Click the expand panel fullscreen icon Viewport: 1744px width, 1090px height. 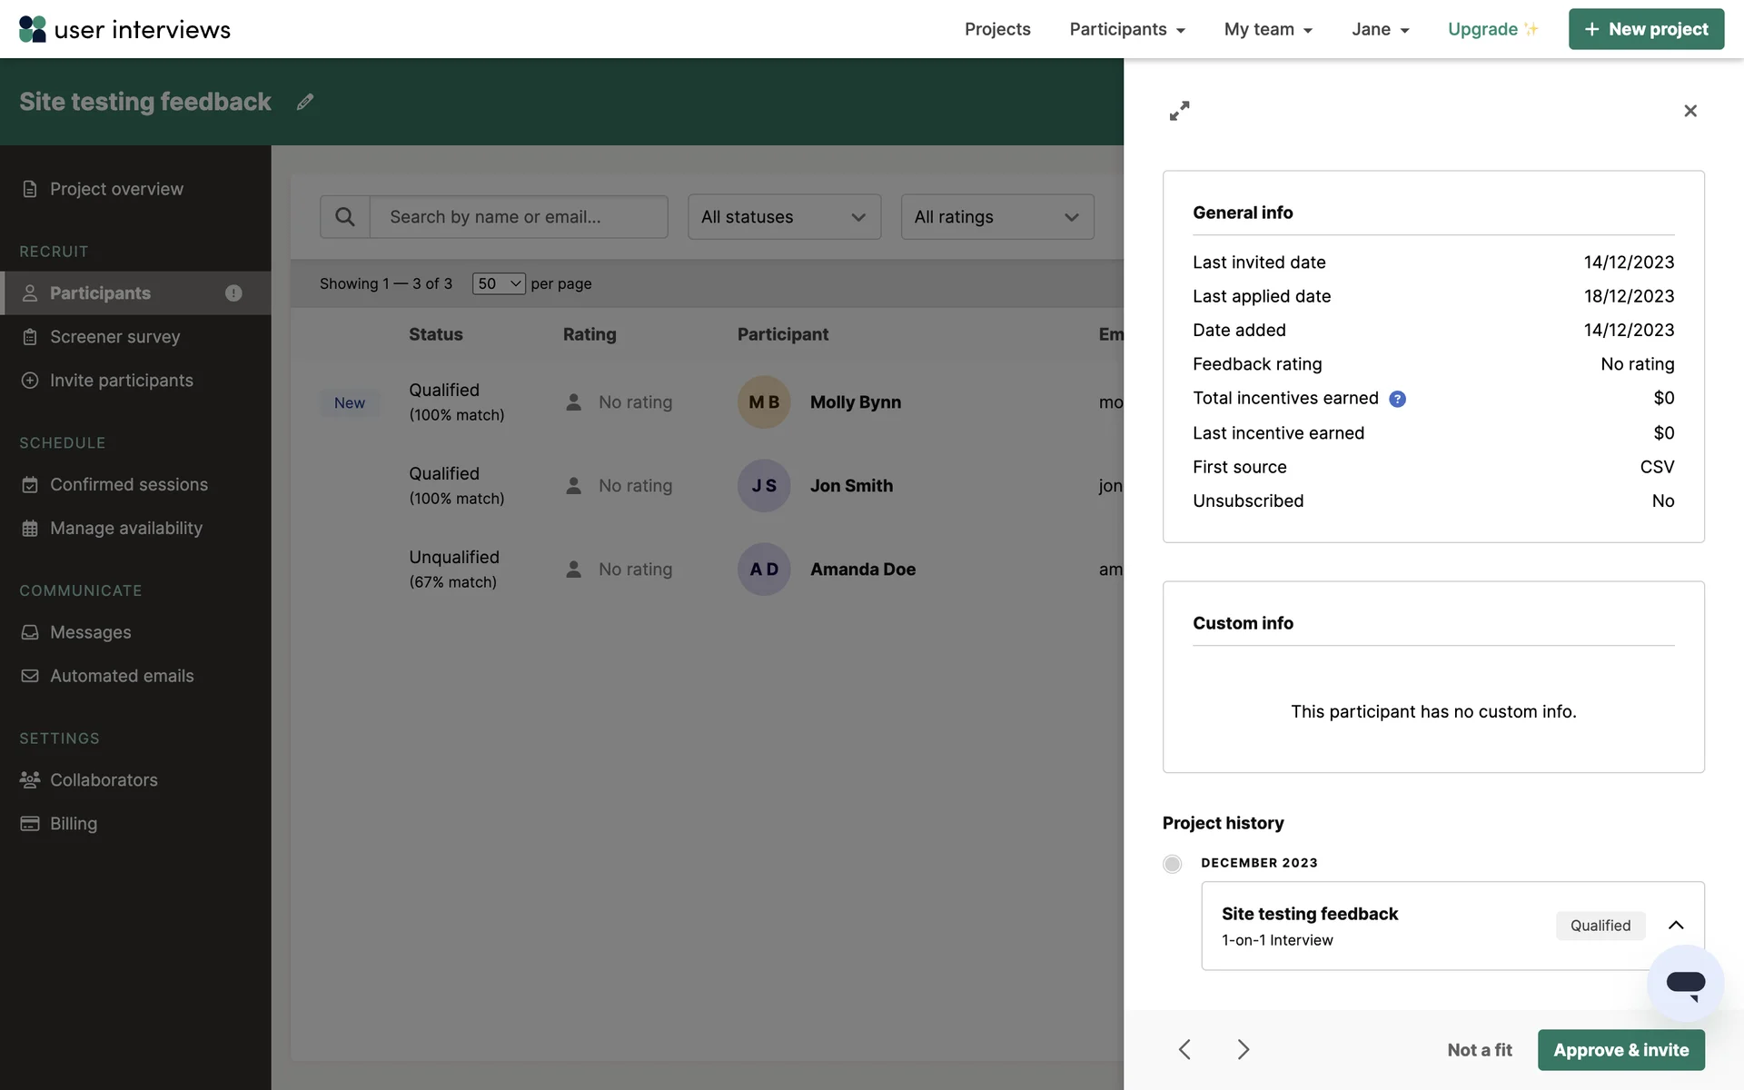click(1179, 111)
